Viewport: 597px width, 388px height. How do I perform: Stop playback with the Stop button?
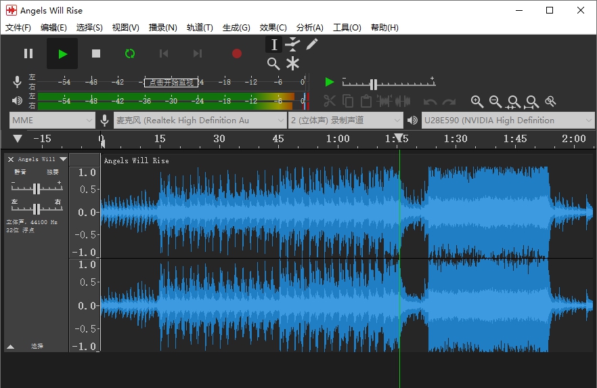tap(96, 53)
